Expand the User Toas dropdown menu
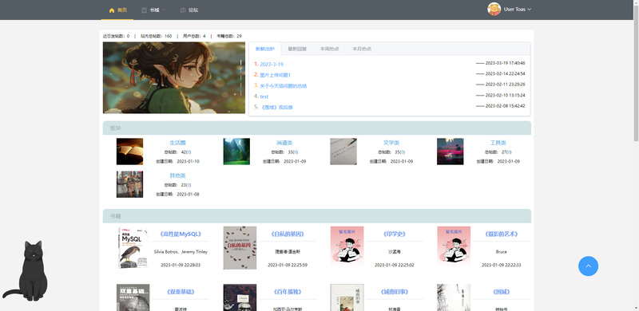The width and height of the screenshot is (639, 311). pyautogui.click(x=518, y=10)
